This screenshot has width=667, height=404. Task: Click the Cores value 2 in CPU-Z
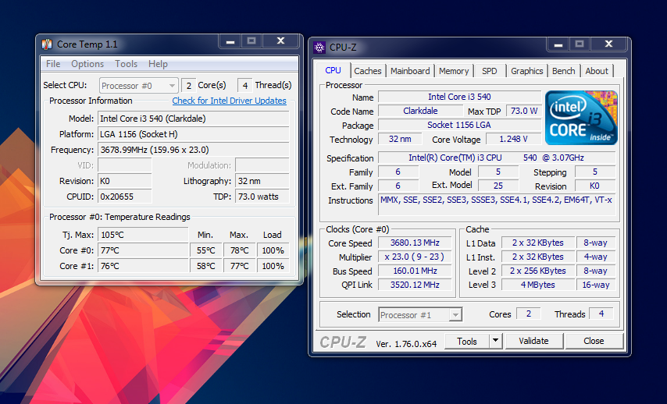(x=528, y=314)
